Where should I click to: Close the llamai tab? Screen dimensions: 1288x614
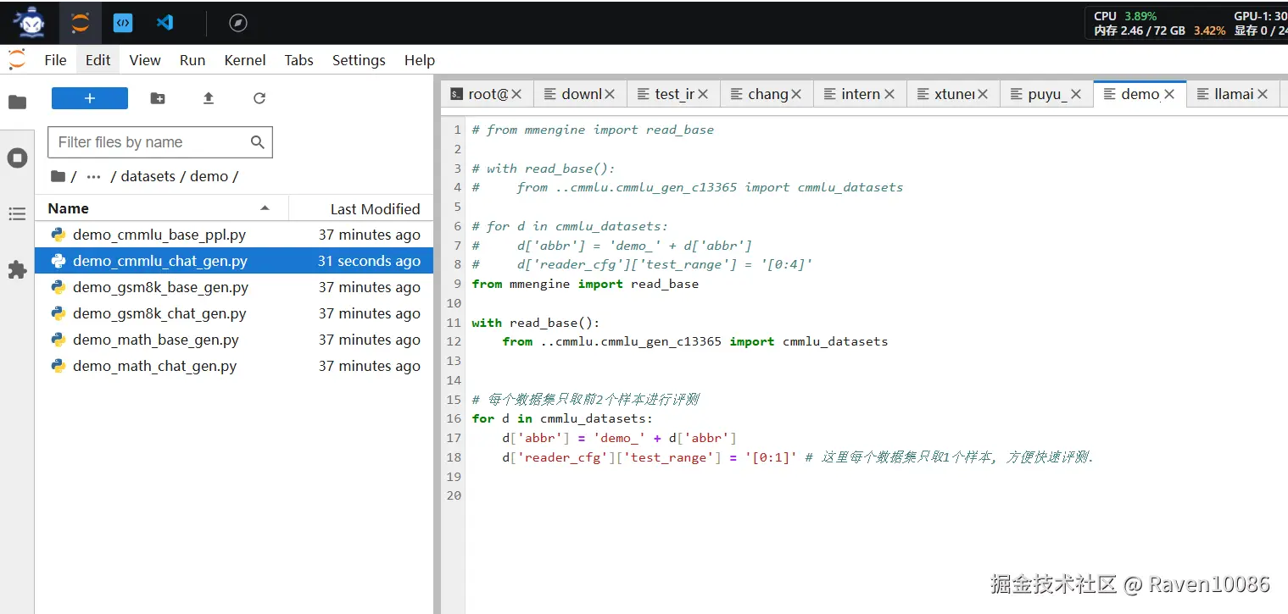1263,94
